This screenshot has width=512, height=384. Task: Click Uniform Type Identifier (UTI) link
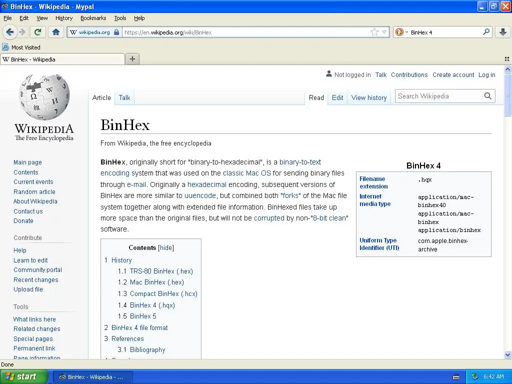point(379,244)
